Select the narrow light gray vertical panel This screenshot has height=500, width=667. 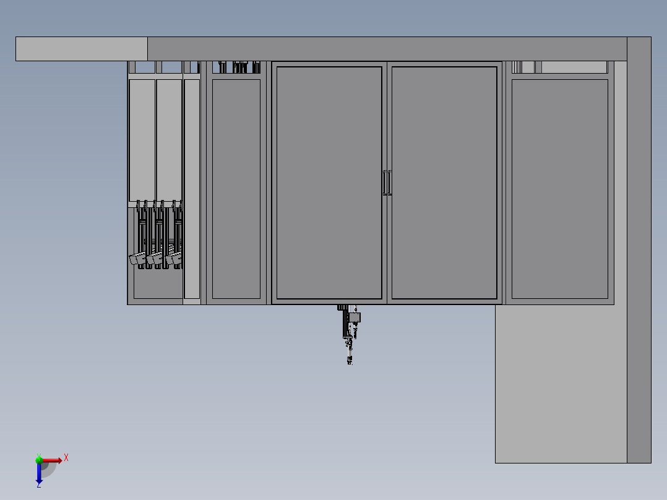tap(192, 189)
